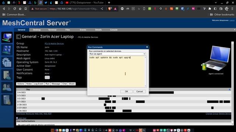Reload the current page

(15, 9)
